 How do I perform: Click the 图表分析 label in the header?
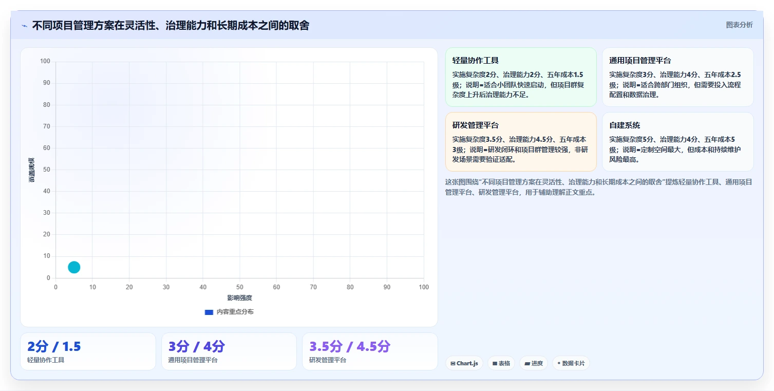pyautogui.click(x=739, y=25)
